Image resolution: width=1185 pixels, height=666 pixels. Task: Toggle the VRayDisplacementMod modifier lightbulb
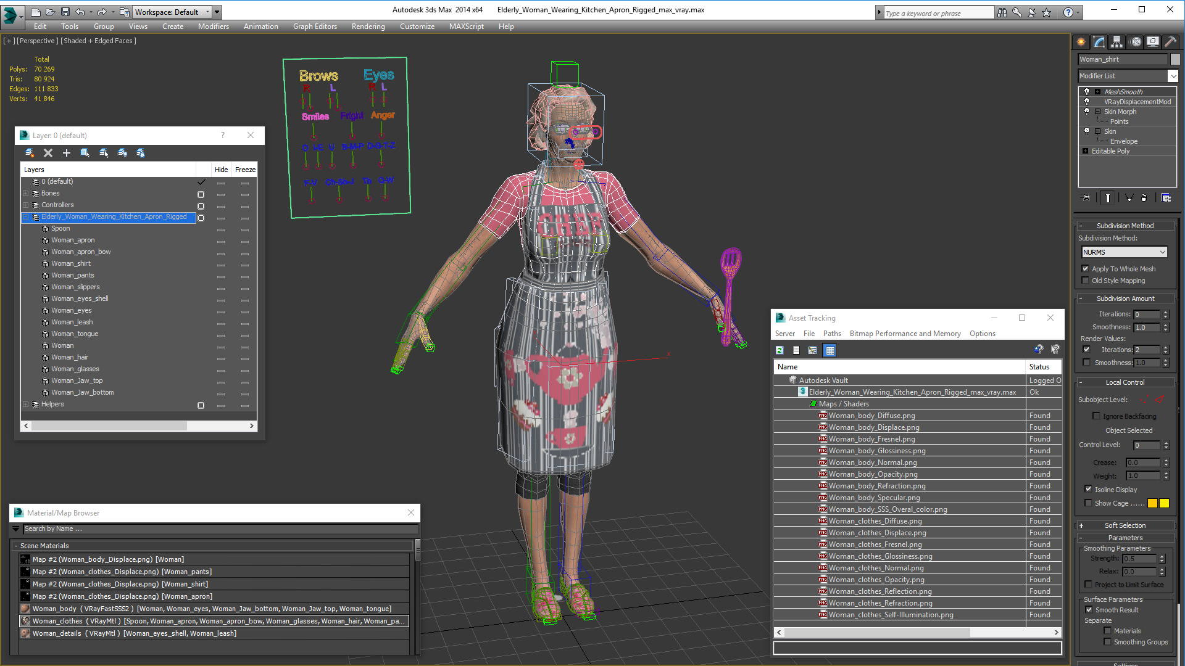point(1087,102)
